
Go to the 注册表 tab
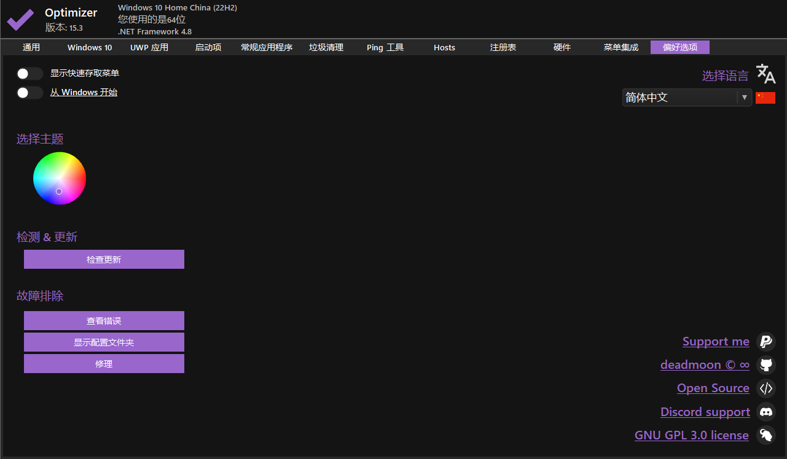[503, 47]
